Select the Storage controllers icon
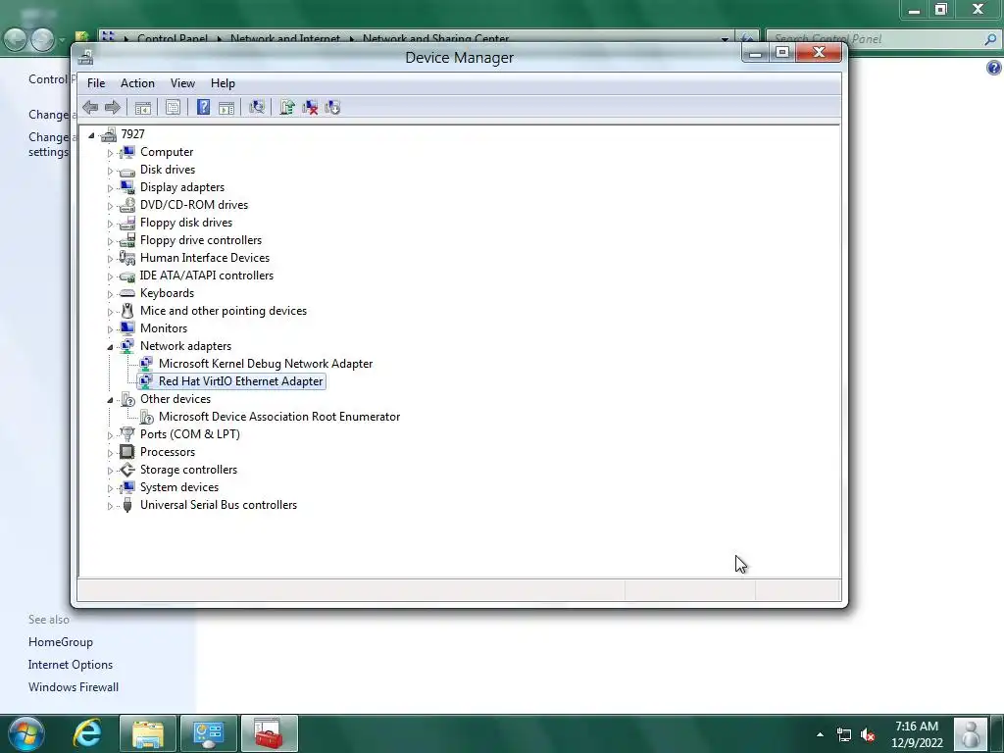 pos(127,470)
